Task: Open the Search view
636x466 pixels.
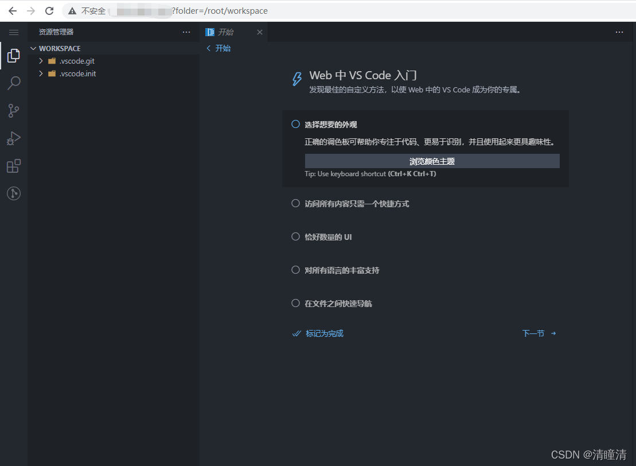Action: 14,83
